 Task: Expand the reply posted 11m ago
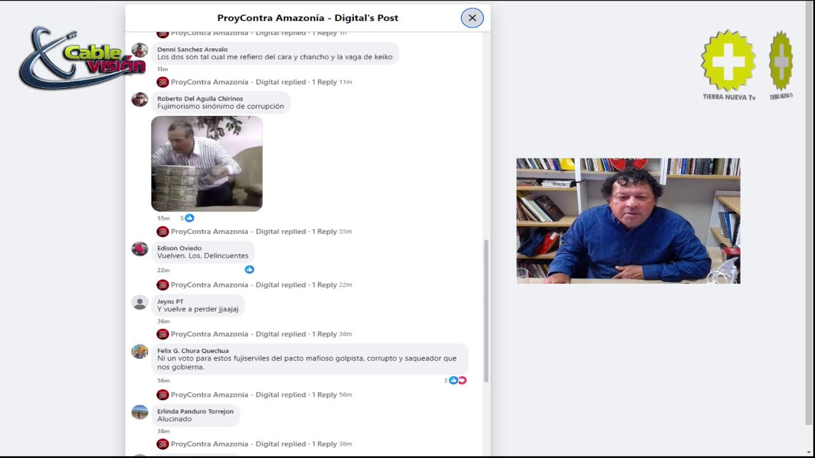coord(254,82)
